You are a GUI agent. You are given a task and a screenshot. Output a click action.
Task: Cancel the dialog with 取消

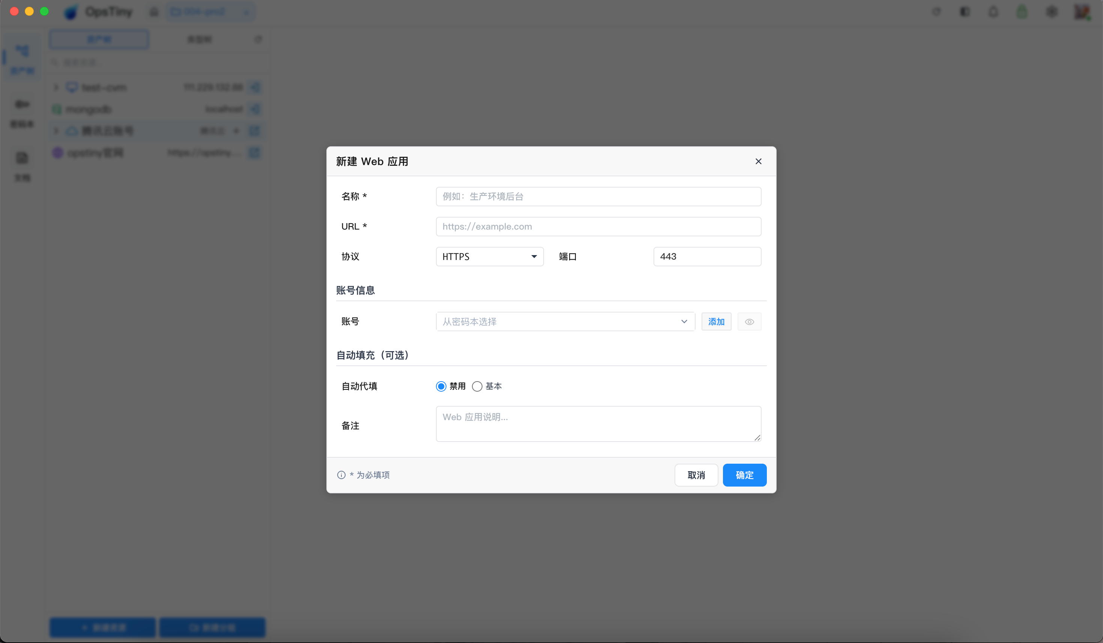click(x=696, y=475)
